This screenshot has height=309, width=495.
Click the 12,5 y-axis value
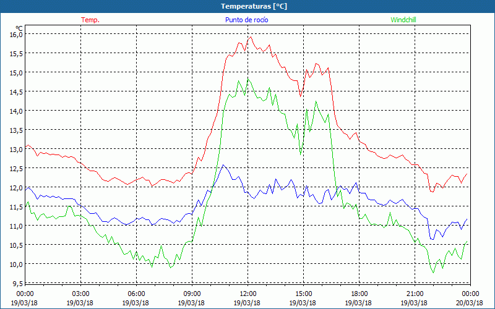[x=17, y=168]
